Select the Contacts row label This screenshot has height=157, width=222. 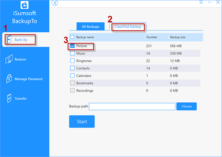click(83, 68)
